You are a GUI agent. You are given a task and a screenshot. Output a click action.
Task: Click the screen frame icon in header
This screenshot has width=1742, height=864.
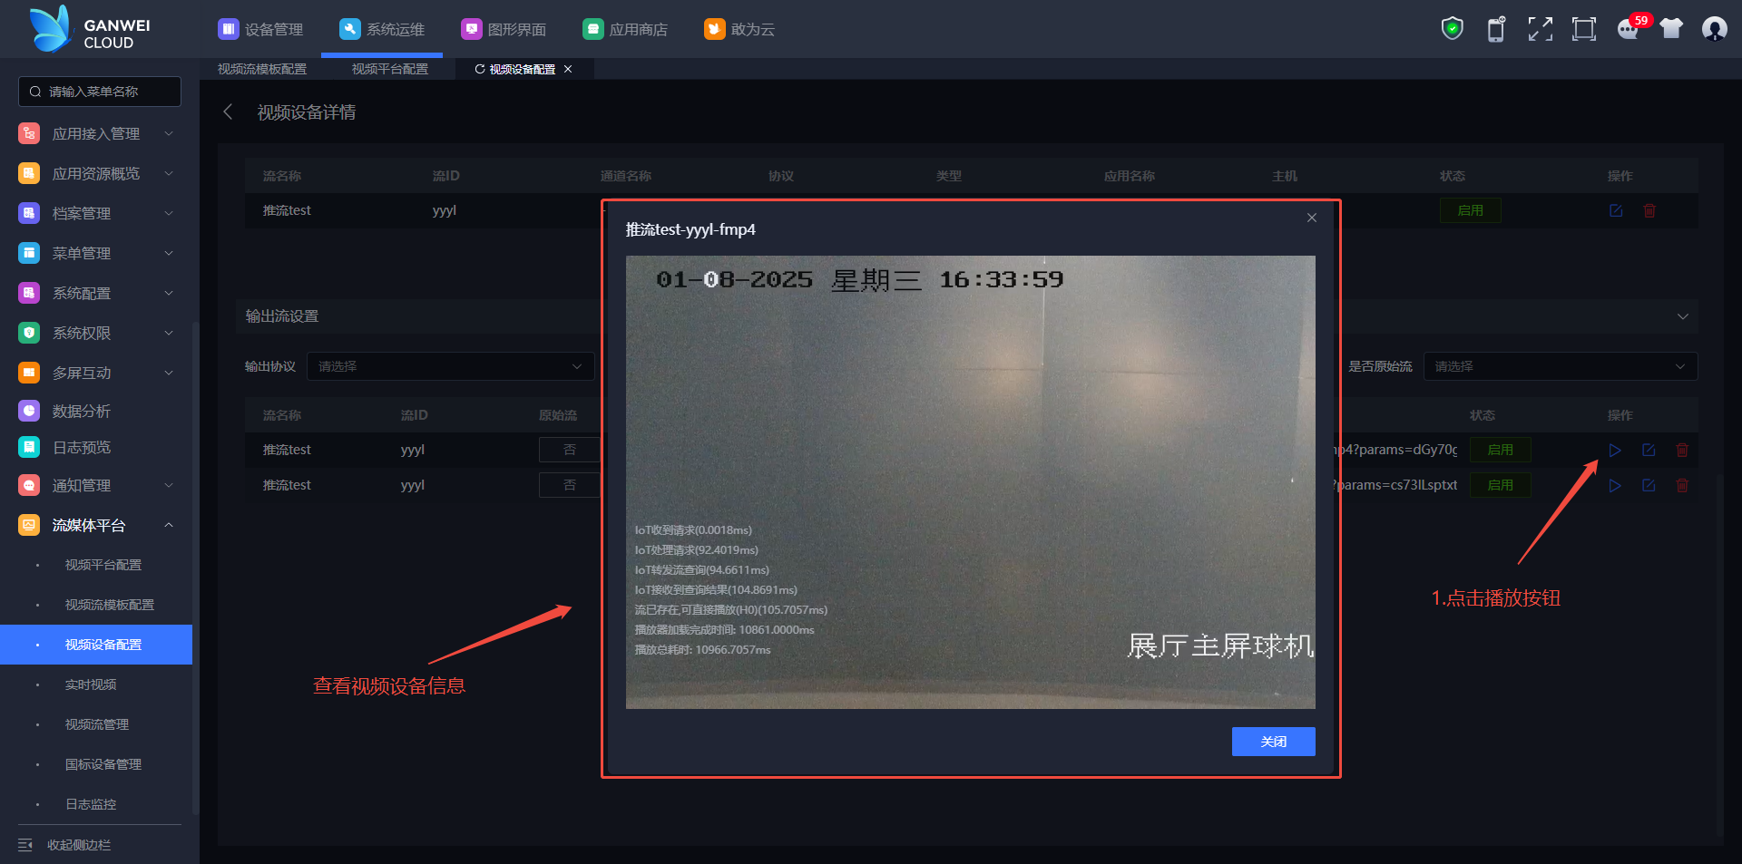1584,29
